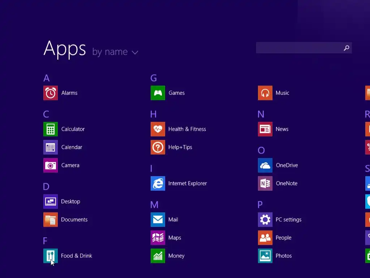Click the 'Alarms' label text
The width and height of the screenshot is (370, 278).
69,93
